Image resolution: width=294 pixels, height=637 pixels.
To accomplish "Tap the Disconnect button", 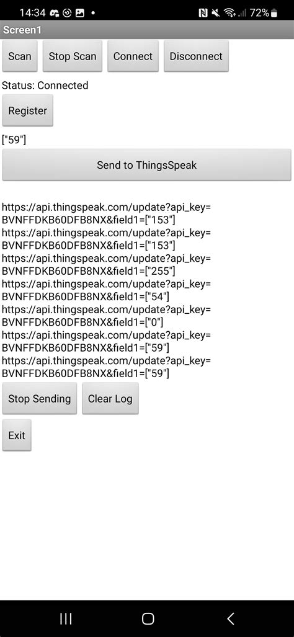I will point(196,56).
